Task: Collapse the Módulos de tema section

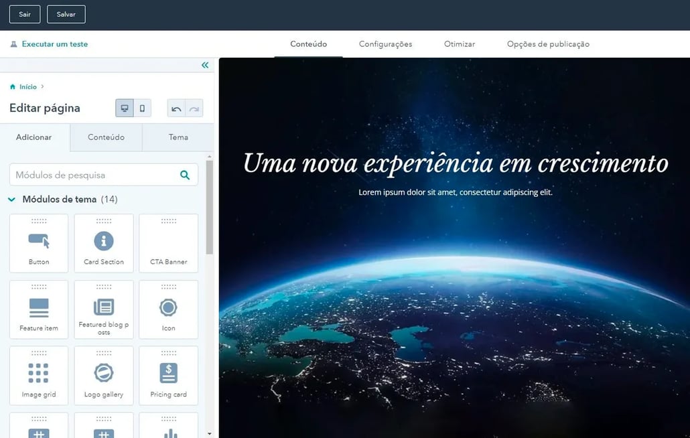Action: (x=11, y=199)
